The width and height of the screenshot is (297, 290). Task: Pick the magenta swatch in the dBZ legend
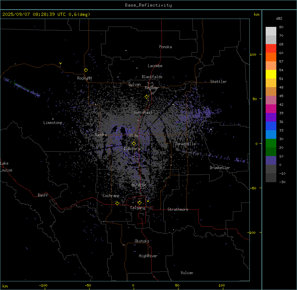(x=271, y=108)
